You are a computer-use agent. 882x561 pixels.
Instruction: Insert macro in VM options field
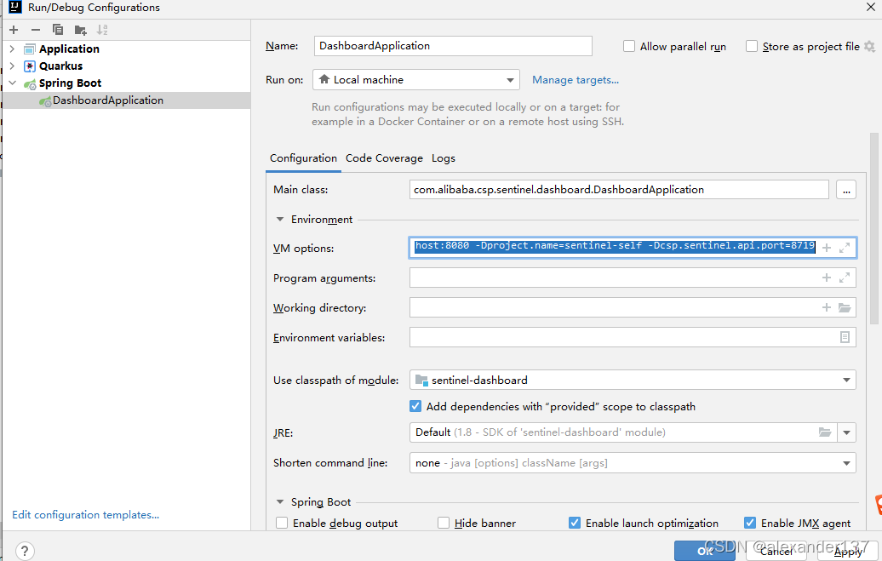(827, 248)
